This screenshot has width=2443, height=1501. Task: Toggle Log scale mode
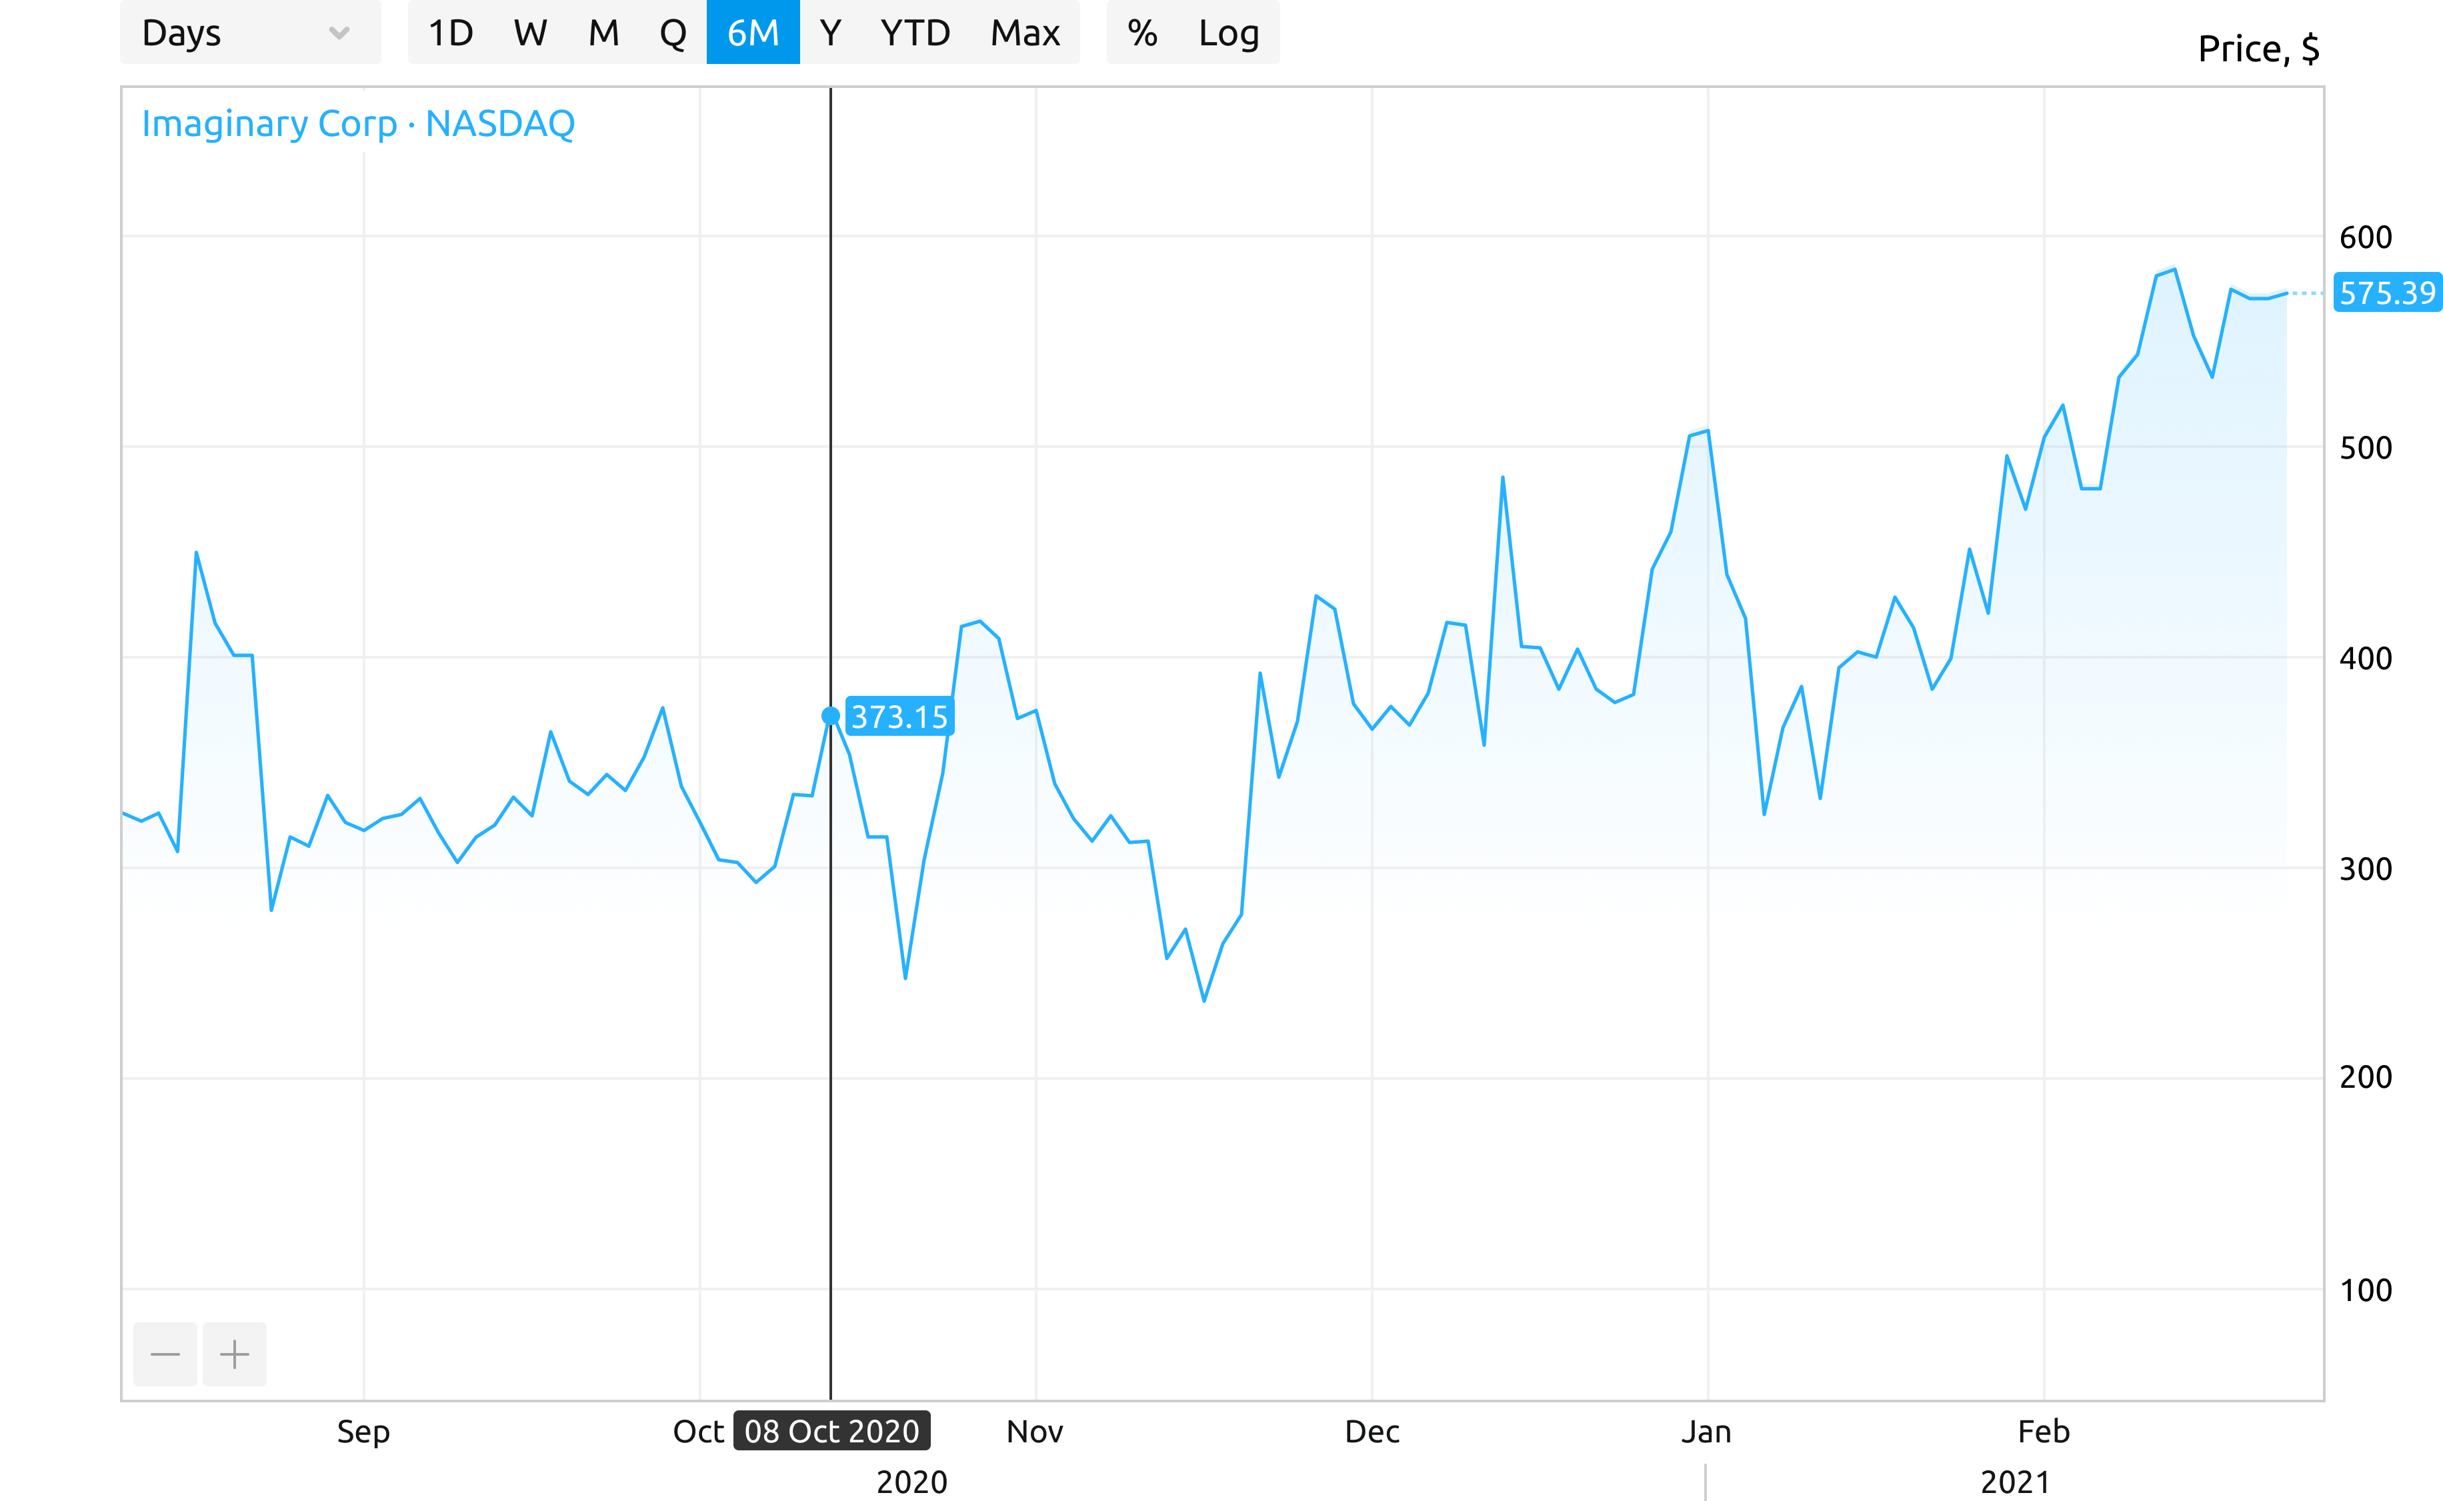[x=1228, y=33]
